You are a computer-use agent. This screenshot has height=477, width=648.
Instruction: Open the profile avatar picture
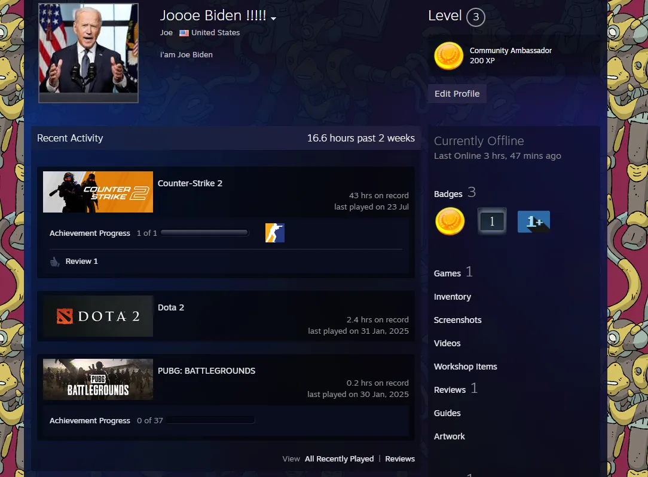88,53
